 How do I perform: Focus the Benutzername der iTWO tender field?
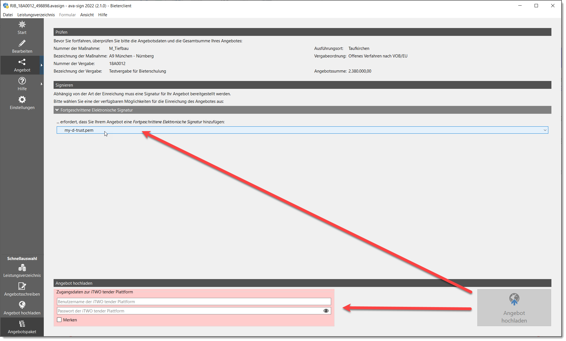coord(194,301)
